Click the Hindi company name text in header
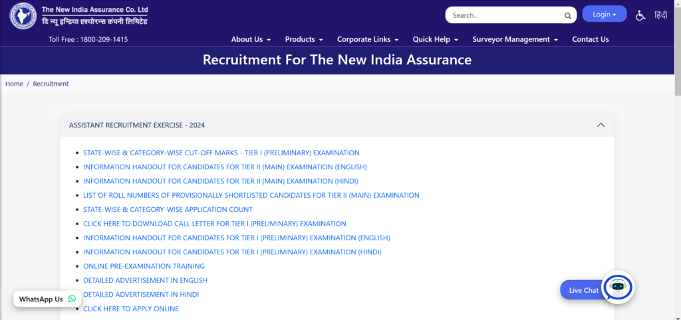Viewport: 681px width, 320px height. pyautogui.click(x=94, y=21)
